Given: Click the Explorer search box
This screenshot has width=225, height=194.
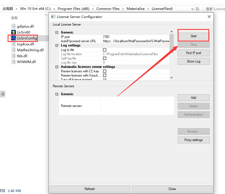Looking at the screenshot, I should coord(214,9).
